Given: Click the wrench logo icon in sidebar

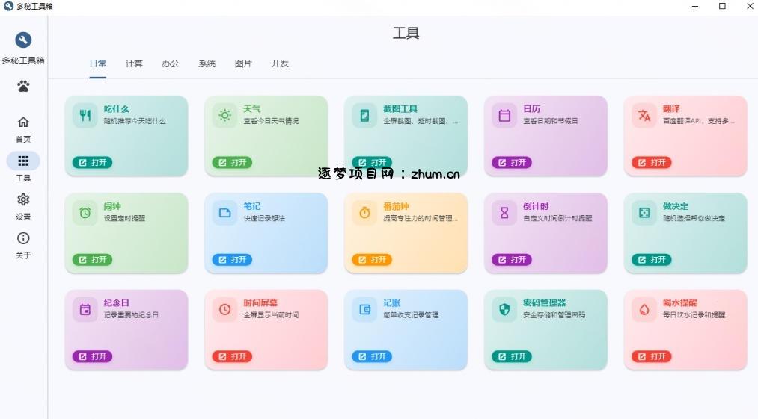Looking at the screenshot, I should pos(23,40).
